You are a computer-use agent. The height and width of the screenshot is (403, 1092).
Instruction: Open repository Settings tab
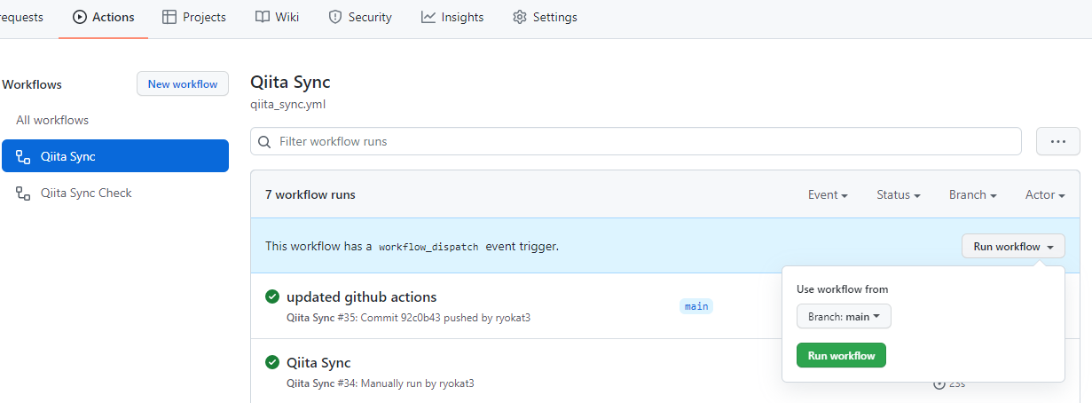coord(545,17)
